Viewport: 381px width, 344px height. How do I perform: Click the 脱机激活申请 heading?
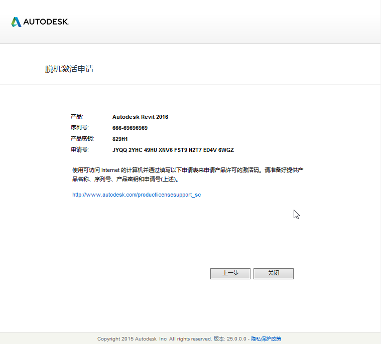pyautogui.click(x=69, y=69)
